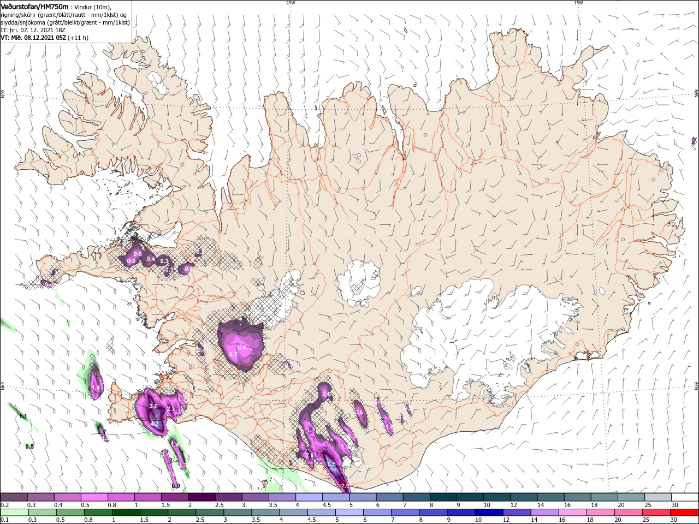Viewport: 699px width, 524px height.
Task: Click the "4.3" precipitation value on the map
Action: point(155,424)
